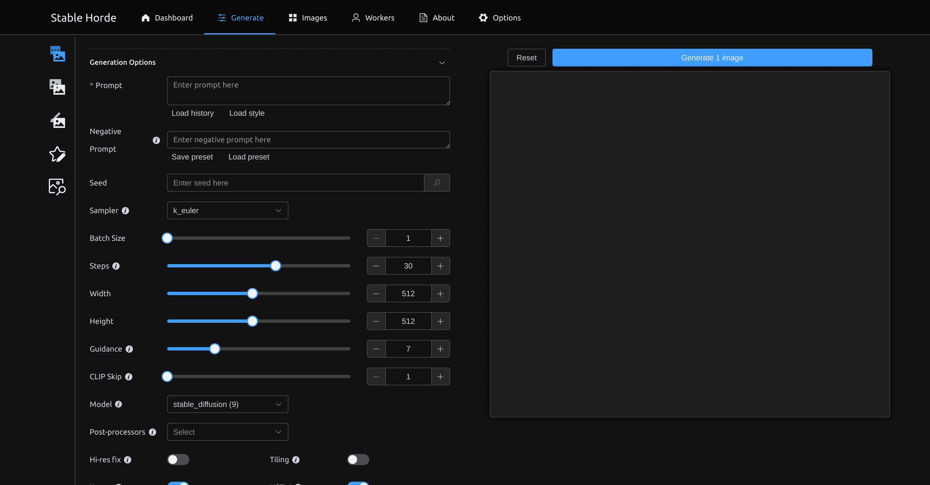The image size is (930, 485).
Task: Turn on the Tiling toggle
Action: pyautogui.click(x=358, y=459)
